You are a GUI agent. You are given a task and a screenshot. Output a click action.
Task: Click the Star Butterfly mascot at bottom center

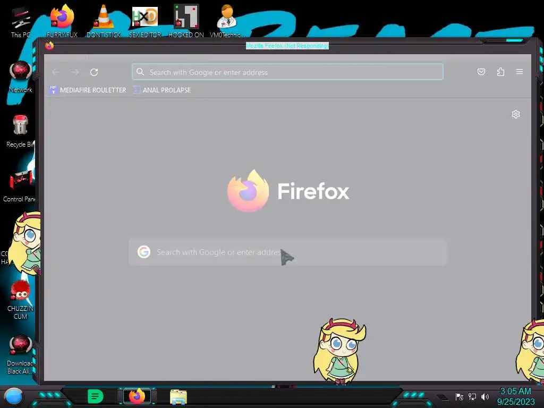(340, 351)
